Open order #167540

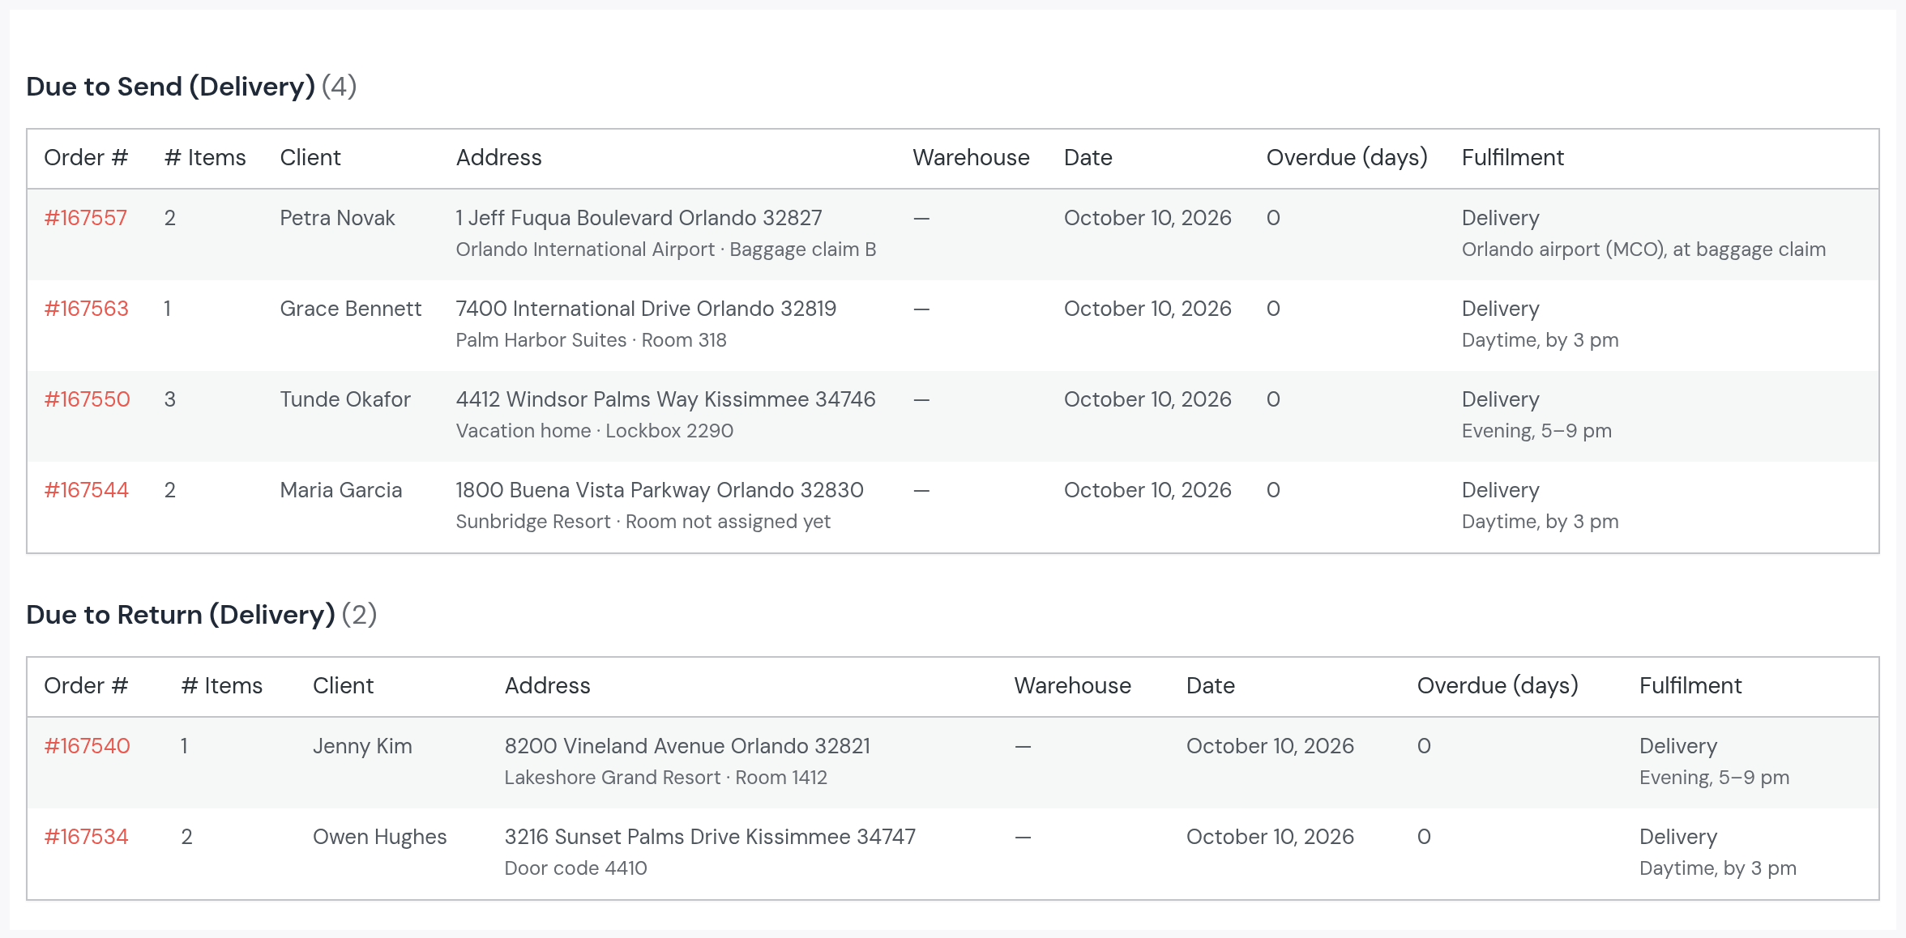pyautogui.click(x=87, y=746)
